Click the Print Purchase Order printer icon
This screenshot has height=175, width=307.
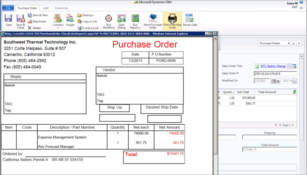[172, 18]
